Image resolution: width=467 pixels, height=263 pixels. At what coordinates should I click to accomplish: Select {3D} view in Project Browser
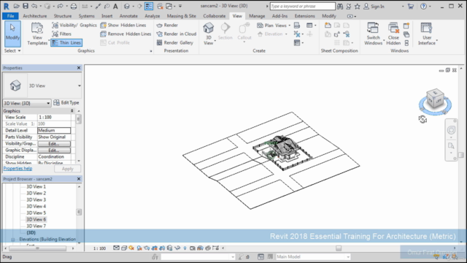[31, 232]
